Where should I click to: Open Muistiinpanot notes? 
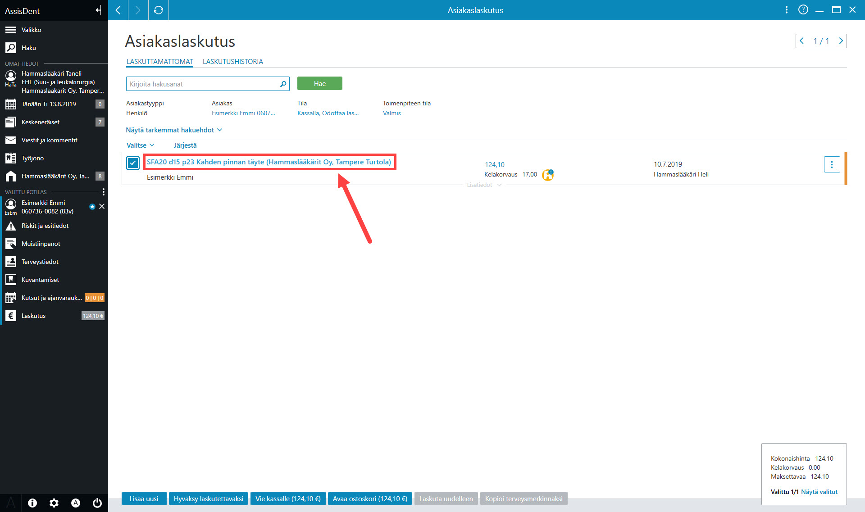[x=54, y=244]
